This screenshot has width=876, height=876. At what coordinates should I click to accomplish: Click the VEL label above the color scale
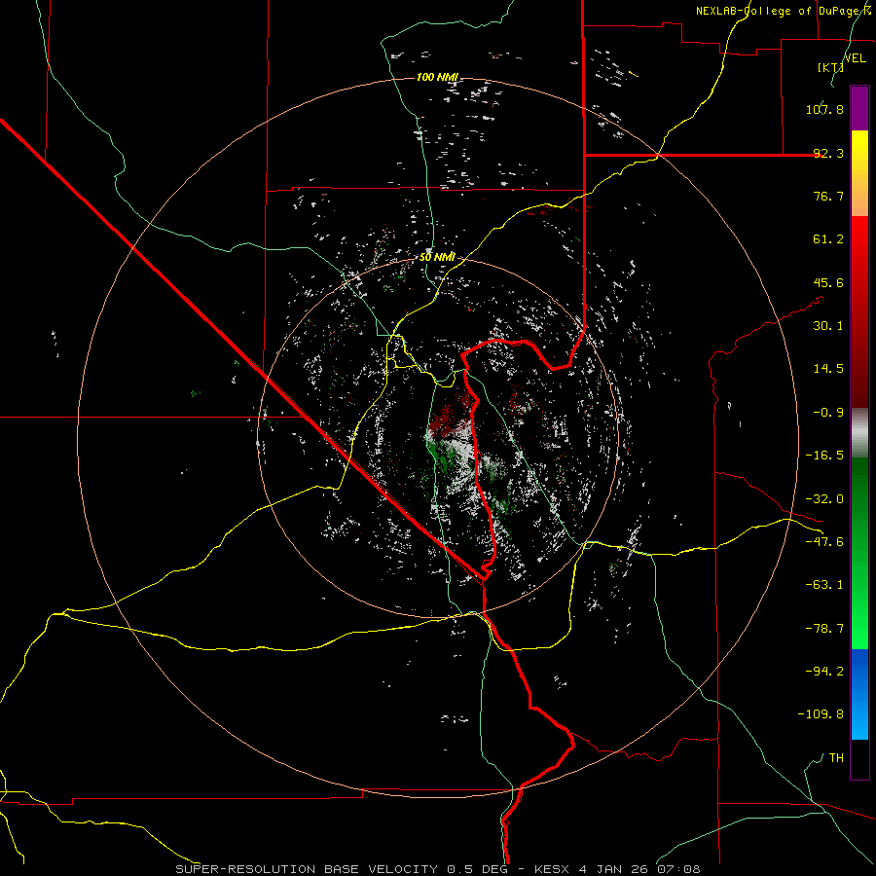click(x=855, y=58)
